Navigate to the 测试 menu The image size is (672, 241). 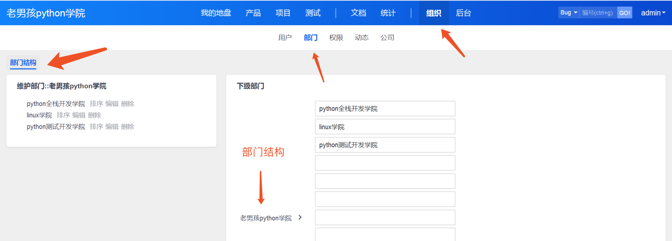[x=313, y=13]
